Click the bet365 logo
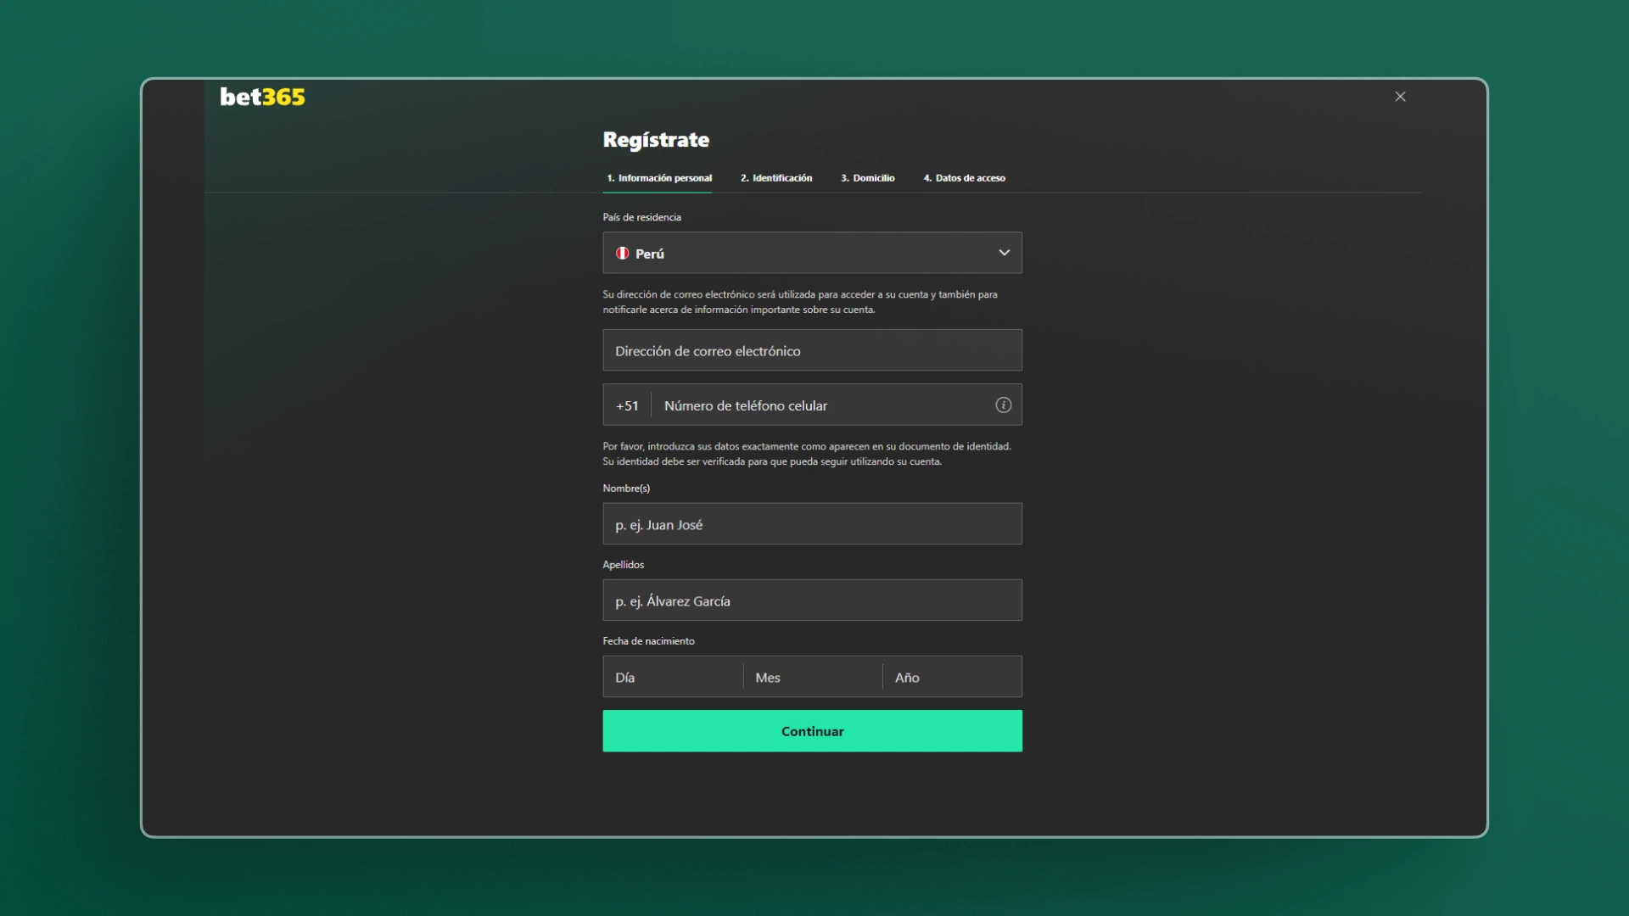Viewport: 1629px width, 916px height. coord(262,96)
